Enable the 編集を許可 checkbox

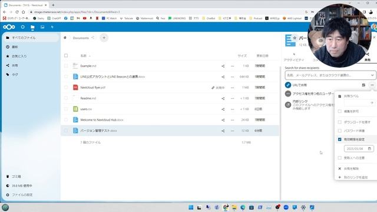coord(339,111)
